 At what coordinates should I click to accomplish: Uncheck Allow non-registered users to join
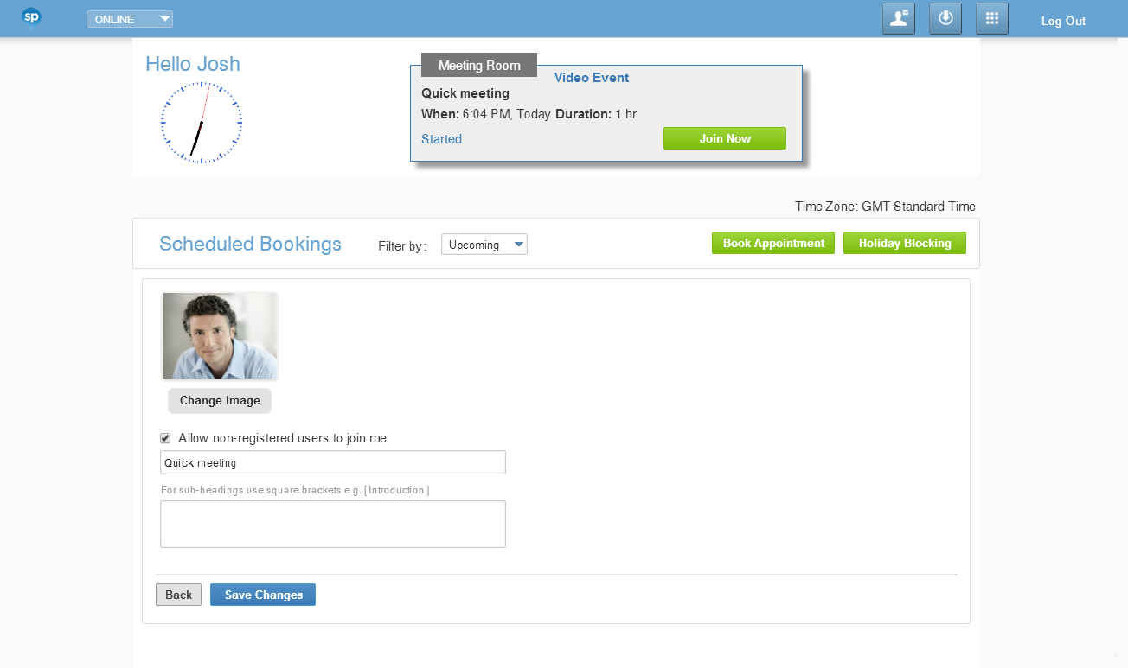(165, 438)
